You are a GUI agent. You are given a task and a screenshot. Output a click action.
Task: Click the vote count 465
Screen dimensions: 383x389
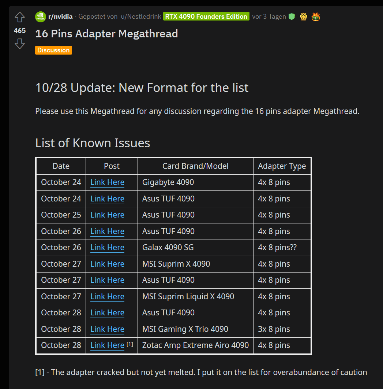point(20,31)
